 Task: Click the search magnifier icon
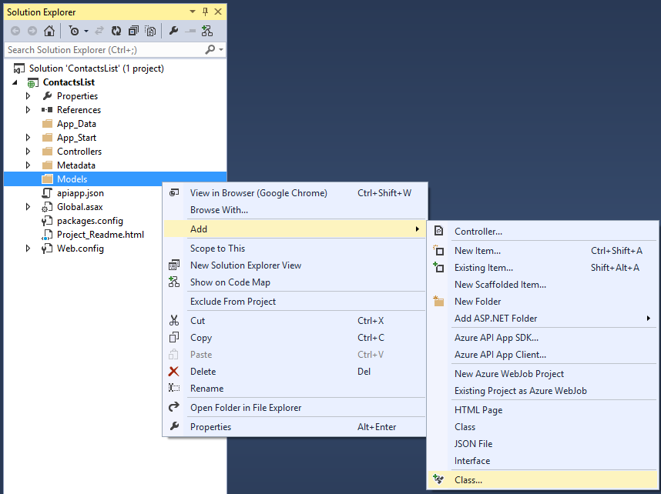pyautogui.click(x=210, y=50)
